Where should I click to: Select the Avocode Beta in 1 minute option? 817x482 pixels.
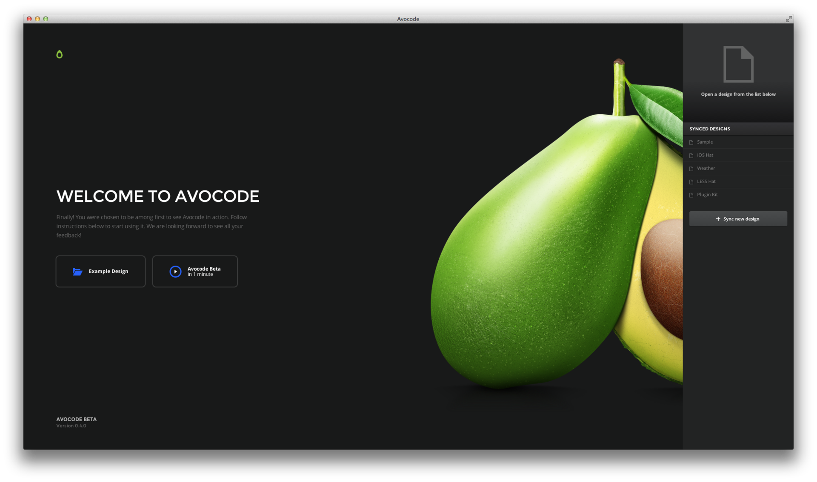pyautogui.click(x=195, y=272)
